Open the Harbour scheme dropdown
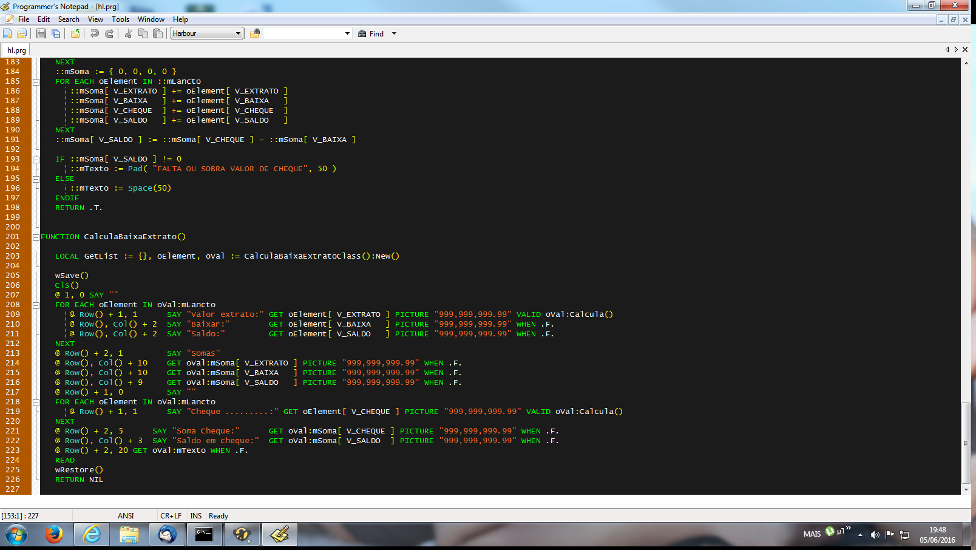The width and height of the screenshot is (976, 550). point(238,34)
